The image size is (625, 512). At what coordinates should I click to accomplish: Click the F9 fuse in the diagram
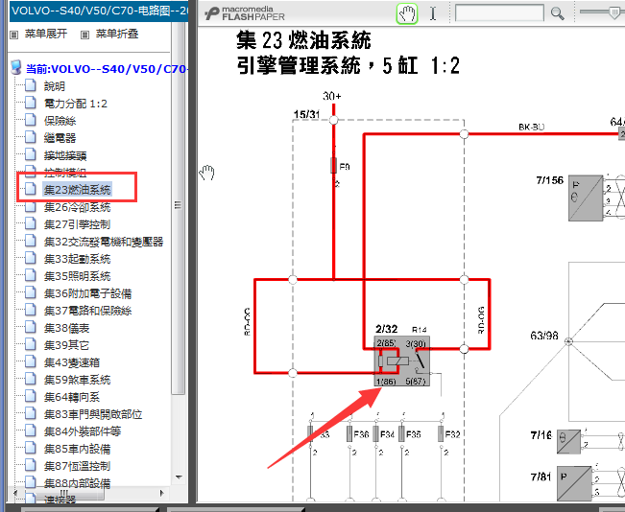pos(334,165)
